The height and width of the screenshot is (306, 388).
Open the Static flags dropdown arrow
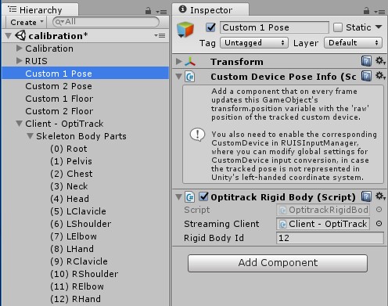379,27
